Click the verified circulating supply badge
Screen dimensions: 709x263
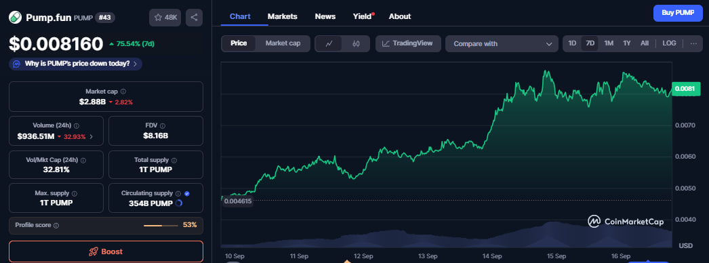point(187,193)
